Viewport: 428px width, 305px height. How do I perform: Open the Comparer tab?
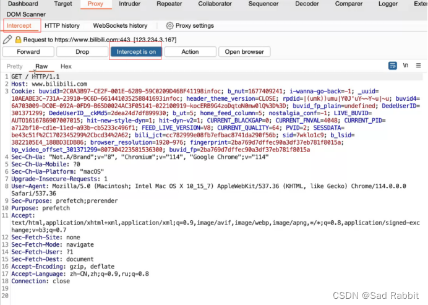click(349, 4)
